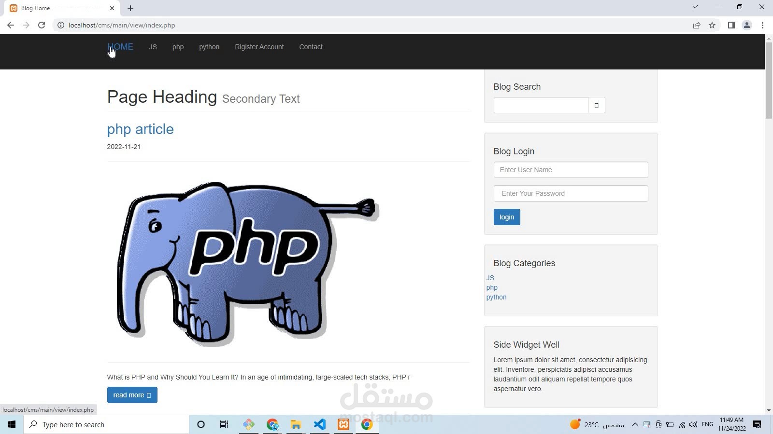The height and width of the screenshot is (434, 773).
Task: Open network Wi-Fi tray icon
Action: [682, 424]
